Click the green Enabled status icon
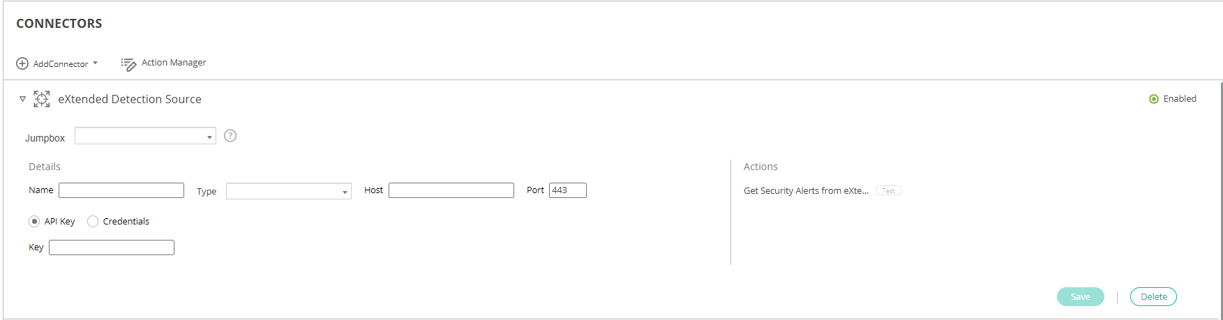Viewport: 1223px width, 320px height. tap(1154, 99)
